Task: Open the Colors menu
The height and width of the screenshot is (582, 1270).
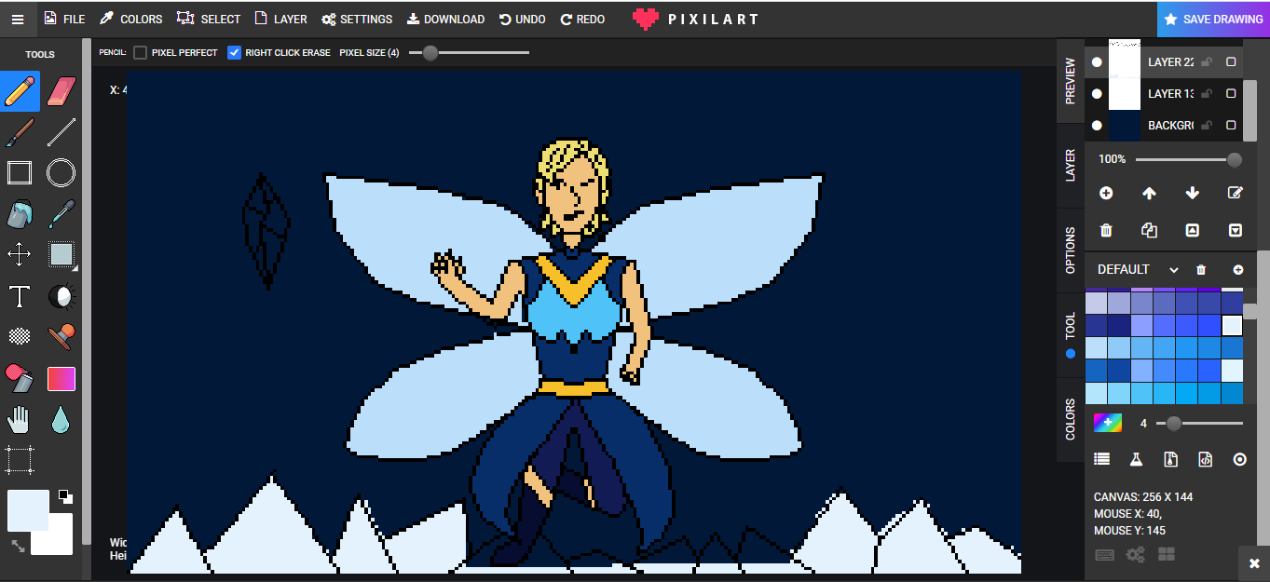Action: point(131,19)
